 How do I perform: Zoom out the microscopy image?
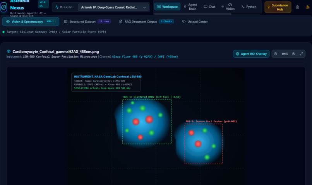[276, 54]
